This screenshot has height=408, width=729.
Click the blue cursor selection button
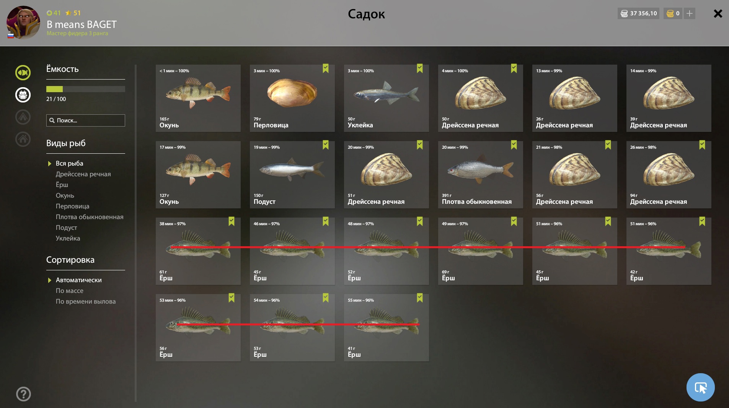pyautogui.click(x=700, y=387)
